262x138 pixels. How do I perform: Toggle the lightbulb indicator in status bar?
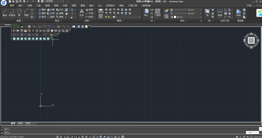244,137
